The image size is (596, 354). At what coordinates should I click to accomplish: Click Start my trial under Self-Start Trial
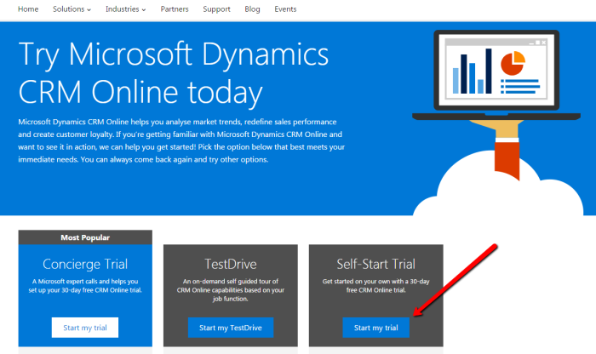pos(375,328)
